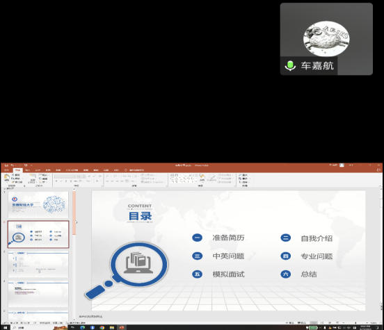Click the Paste clipboard icon in the ribbon

pos(7,178)
